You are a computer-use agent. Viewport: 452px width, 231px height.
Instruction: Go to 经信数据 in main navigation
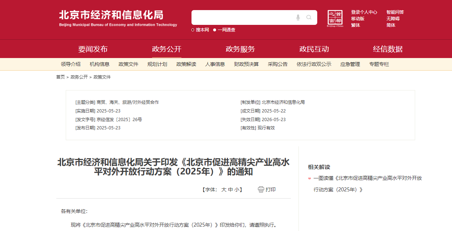(388, 49)
